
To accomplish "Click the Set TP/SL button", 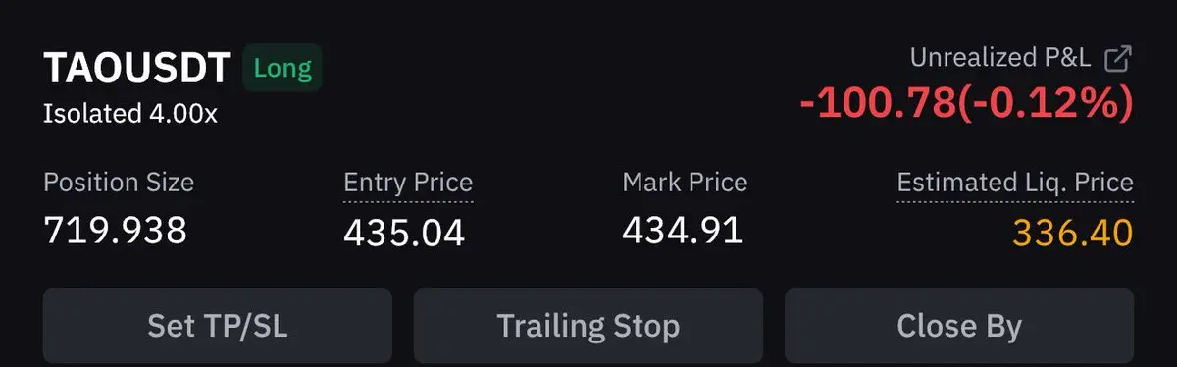I will 218,326.
